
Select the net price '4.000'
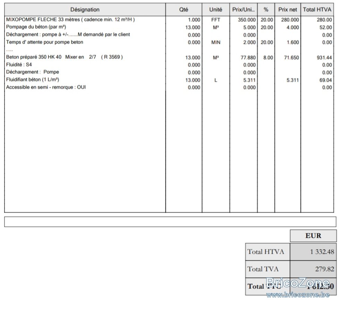[x=293, y=27]
